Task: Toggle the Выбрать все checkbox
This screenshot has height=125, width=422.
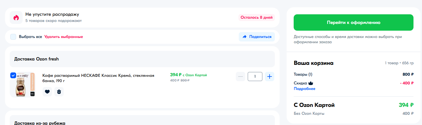Action: 13,37
